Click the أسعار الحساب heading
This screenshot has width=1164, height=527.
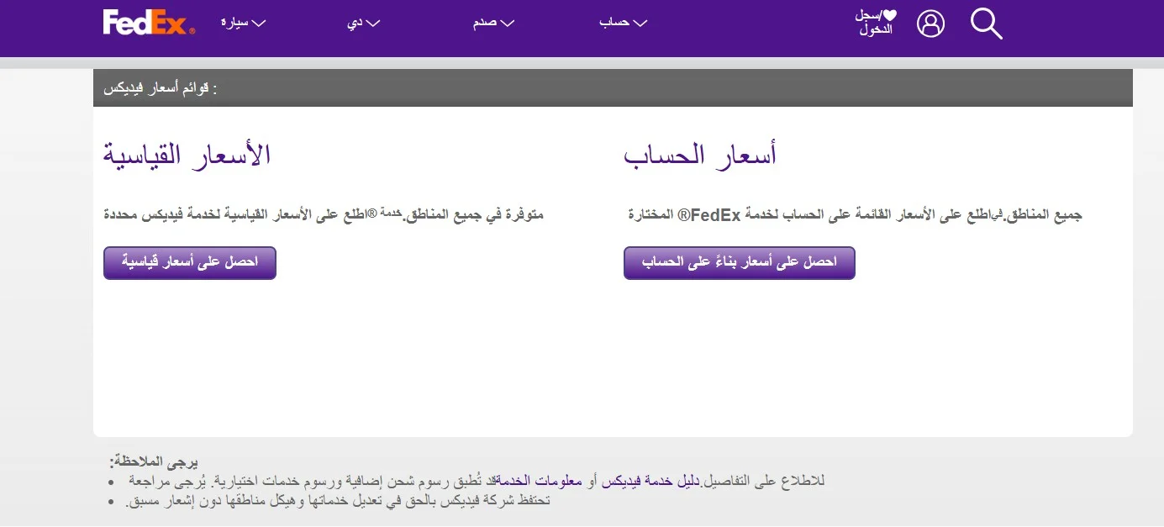pyautogui.click(x=700, y=155)
